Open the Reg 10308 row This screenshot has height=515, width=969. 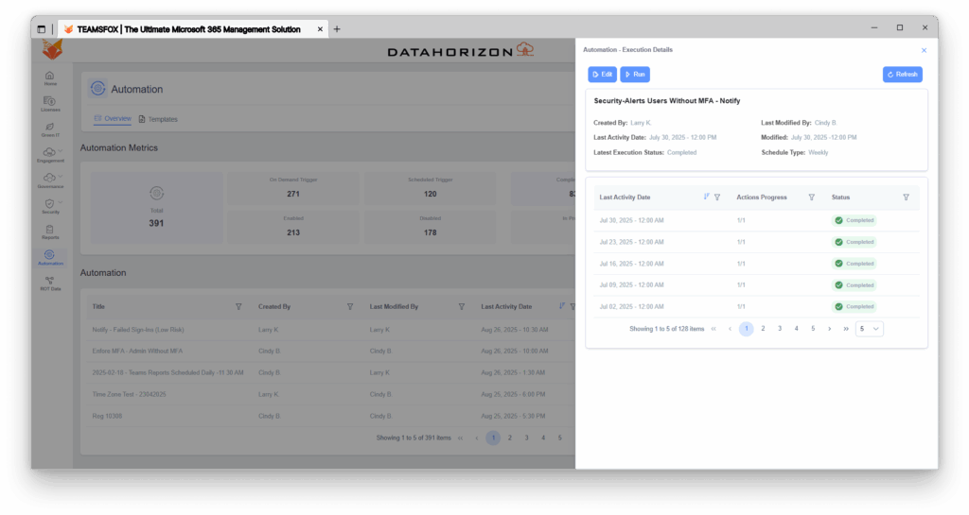click(x=330, y=416)
